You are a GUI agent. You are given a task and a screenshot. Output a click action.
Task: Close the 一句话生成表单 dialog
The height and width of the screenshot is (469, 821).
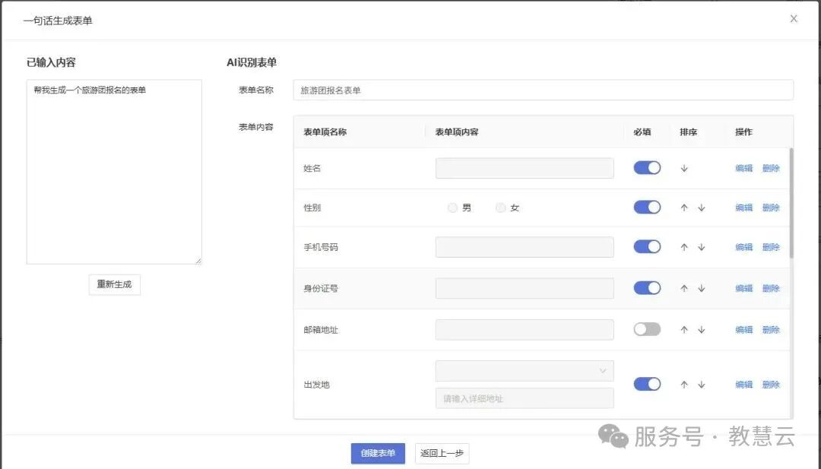coord(794,19)
